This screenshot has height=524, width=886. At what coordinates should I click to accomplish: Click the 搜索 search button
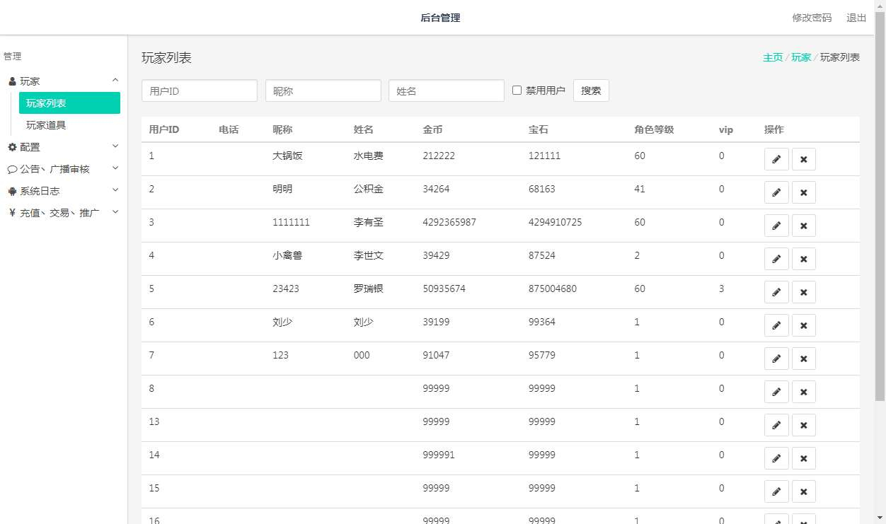click(591, 91)
